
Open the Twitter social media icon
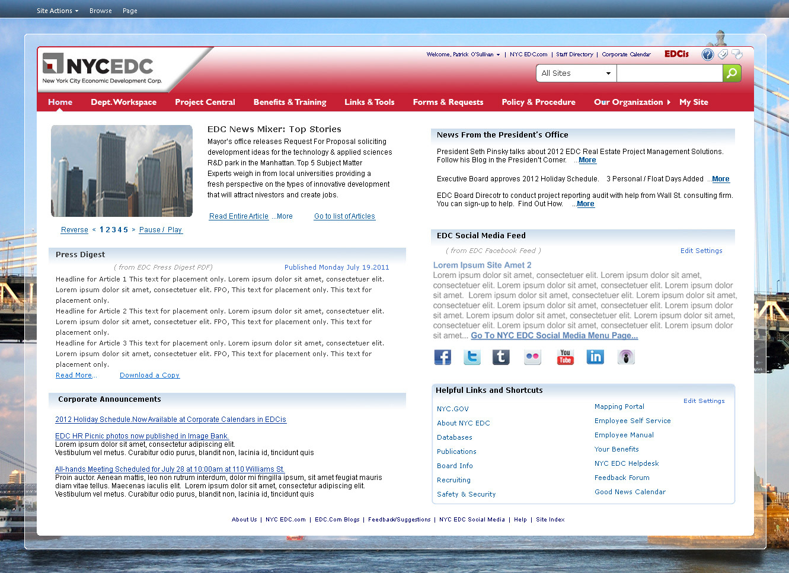[472, 357]
